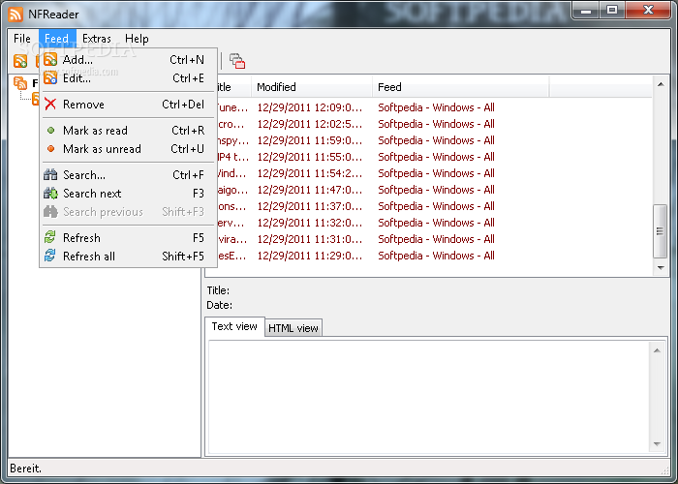Click the Edit menu item's RSS icon
Screen dimensions: 678x484
pos(50,78)
